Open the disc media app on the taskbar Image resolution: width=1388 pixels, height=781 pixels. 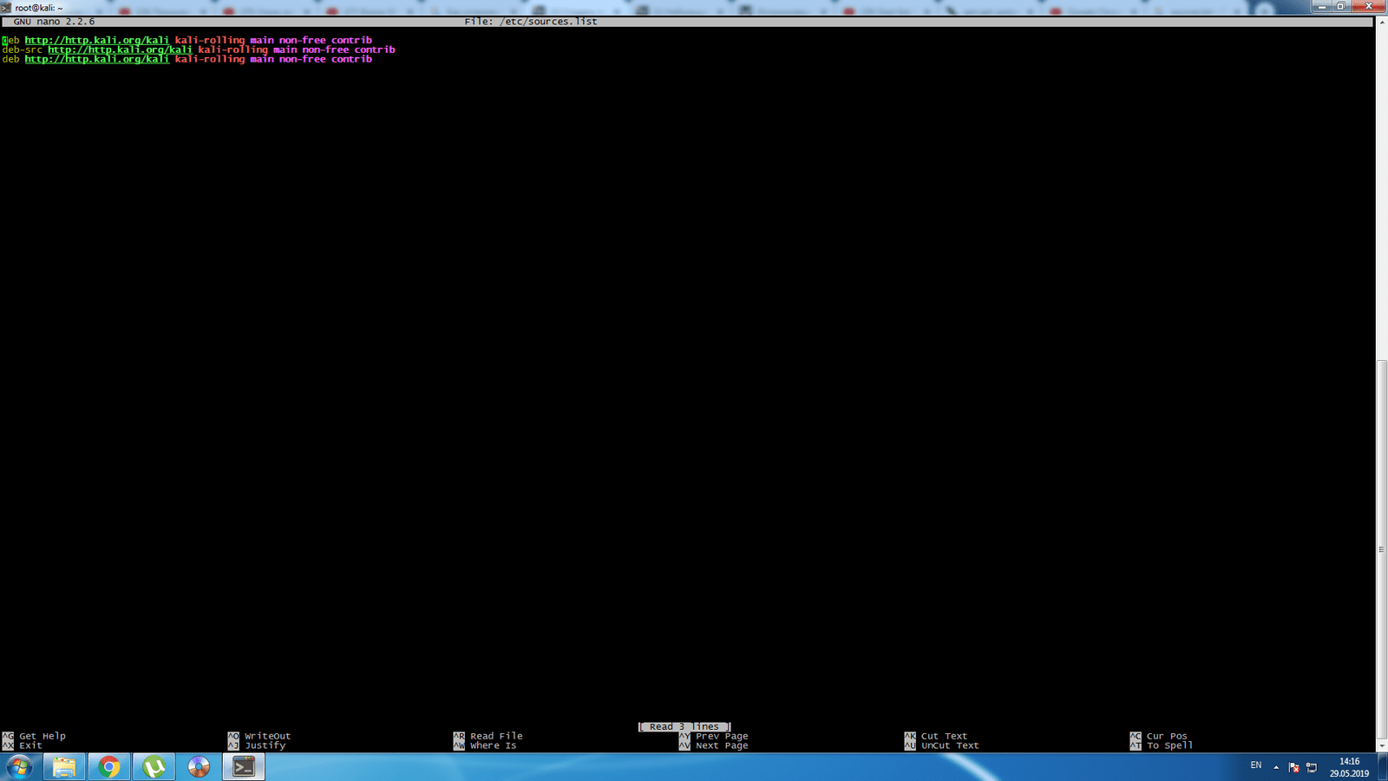click(199, 767)
